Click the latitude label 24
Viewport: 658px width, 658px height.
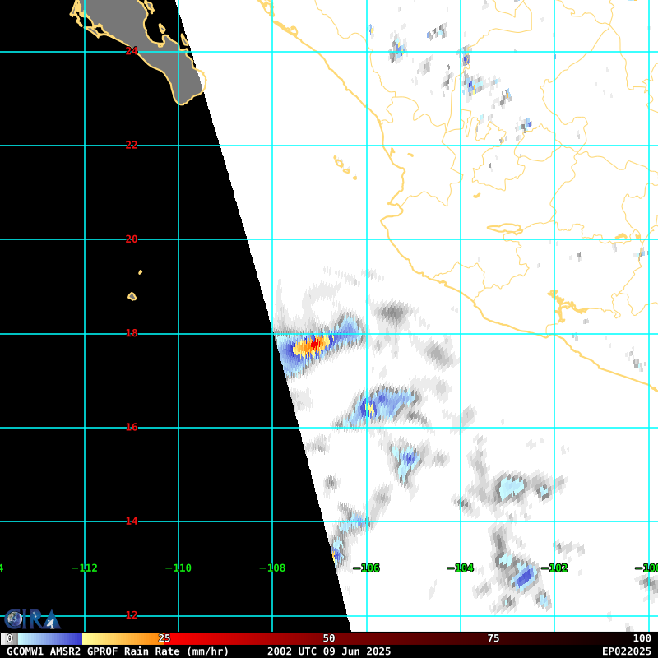click(x=132, y=51)
